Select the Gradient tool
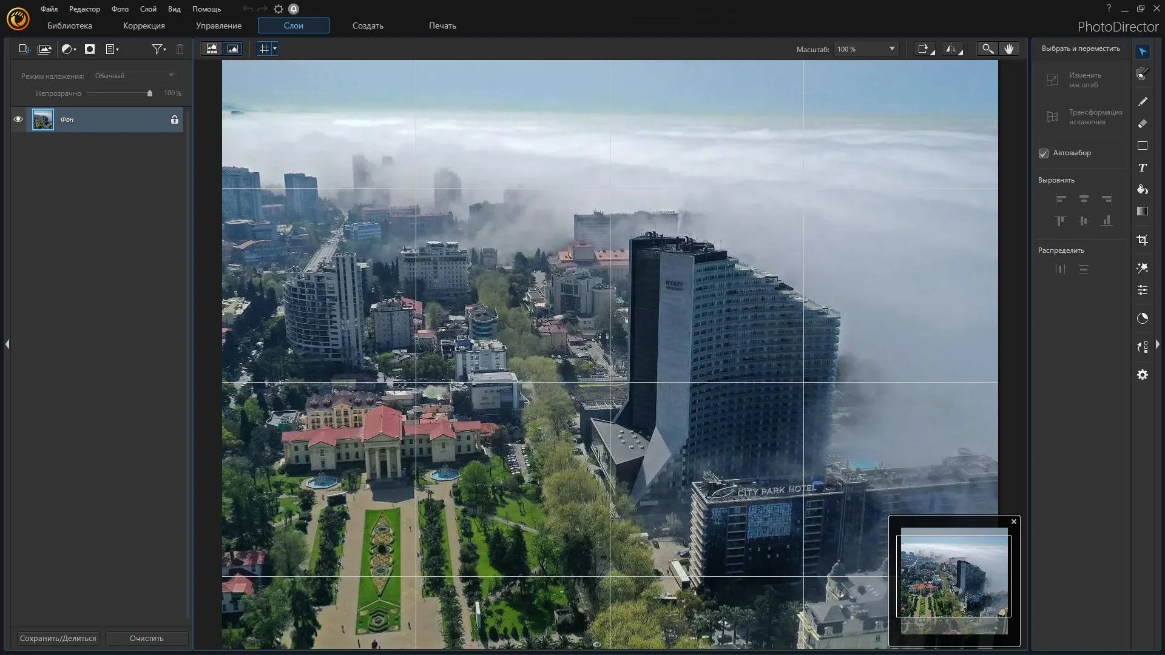This screenshot has width=1165, height=655. [x=1143, y=211]
